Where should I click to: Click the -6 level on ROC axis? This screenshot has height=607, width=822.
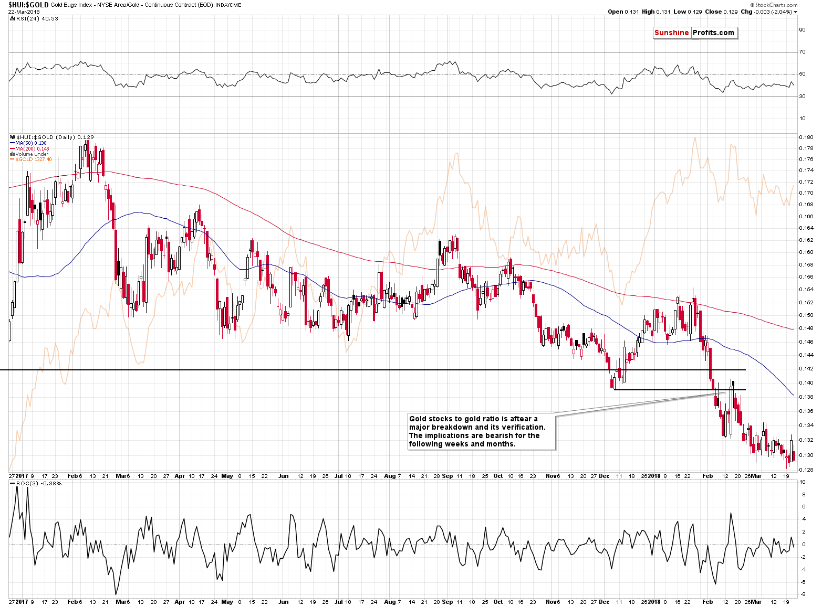(x=802, y=582)
